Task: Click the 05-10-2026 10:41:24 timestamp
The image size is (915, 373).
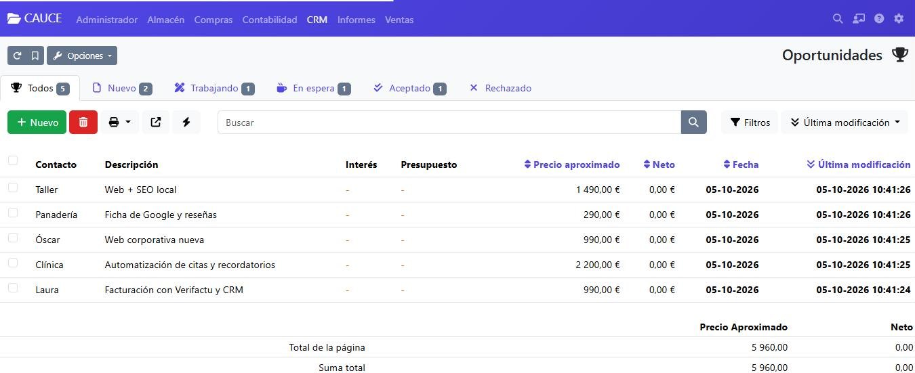Action: point(863,290)
